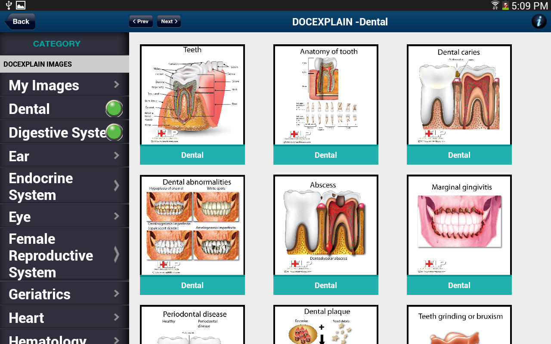The image size is (551, 344).
Task: Click DOCEXPLAIN -Dental title
Action: 340,22
